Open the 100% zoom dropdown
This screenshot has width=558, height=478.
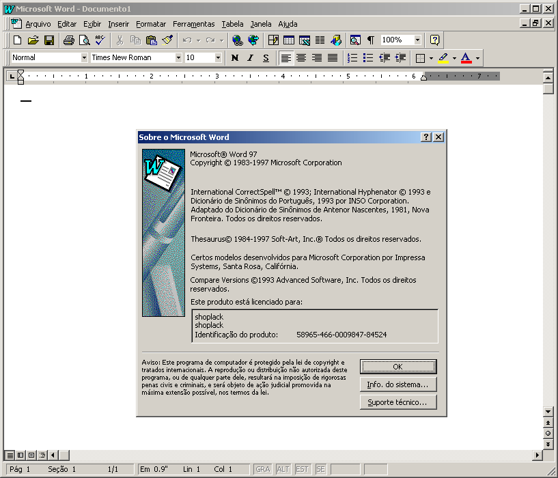point(418,40)
